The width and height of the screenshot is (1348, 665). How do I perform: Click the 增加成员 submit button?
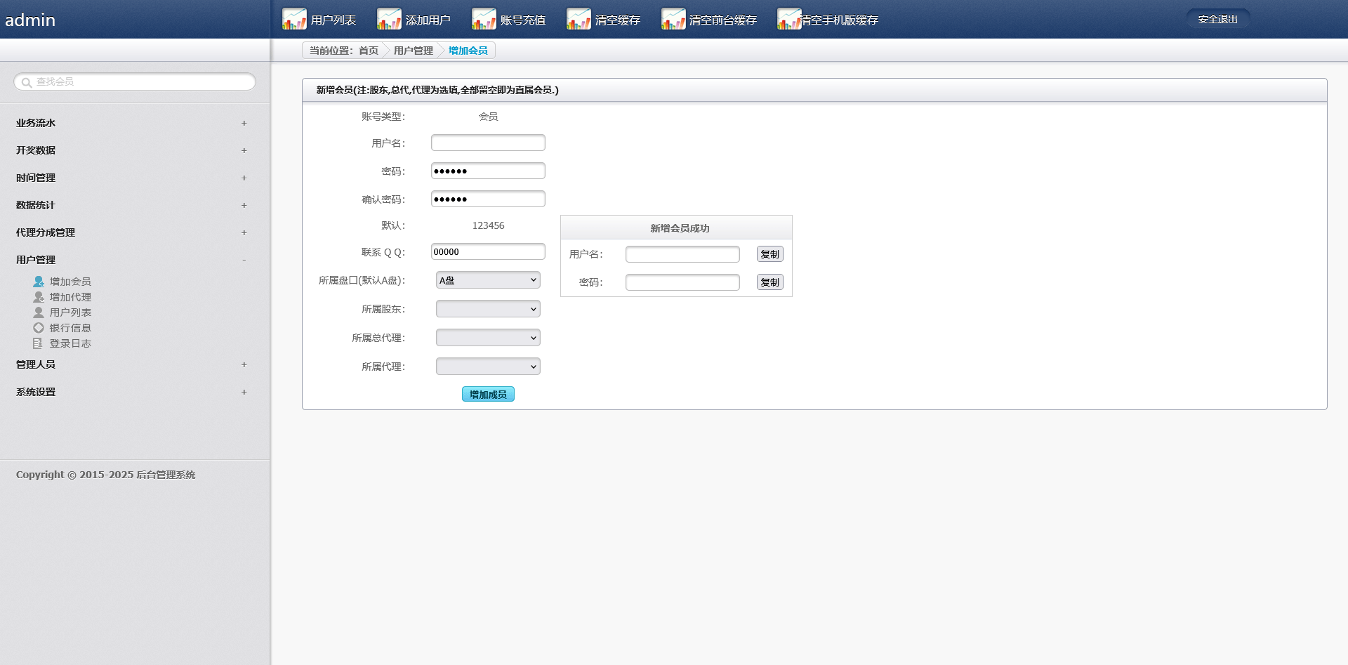pyautogui.click(x=488, y=394)
